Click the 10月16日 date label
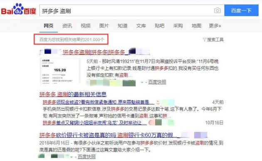 pos(214,123)
